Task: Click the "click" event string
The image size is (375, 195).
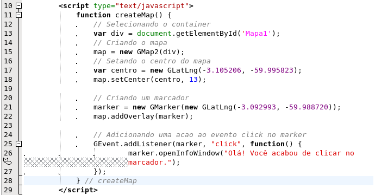Action: point(226,144)
